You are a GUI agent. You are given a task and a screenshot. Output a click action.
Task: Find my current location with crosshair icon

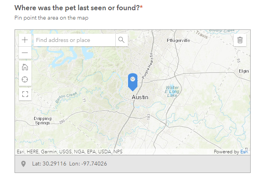coord(25,80)
